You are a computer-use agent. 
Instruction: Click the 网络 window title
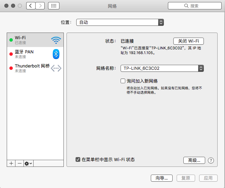tap(112, 6)
